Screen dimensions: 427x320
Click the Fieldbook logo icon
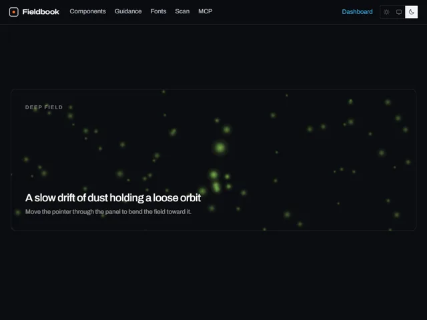(13, 12)
